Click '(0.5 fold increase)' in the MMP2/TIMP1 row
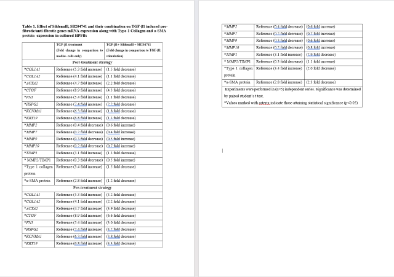This screenshot has width=394, height=277. click(121, 160)
